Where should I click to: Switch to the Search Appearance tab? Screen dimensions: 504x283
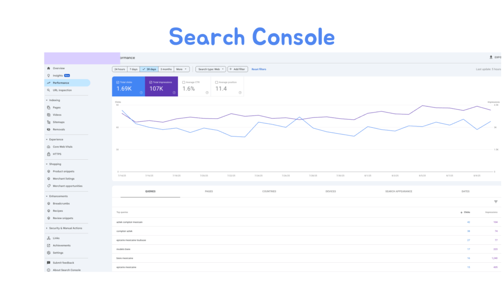click(x=399, y=192)
